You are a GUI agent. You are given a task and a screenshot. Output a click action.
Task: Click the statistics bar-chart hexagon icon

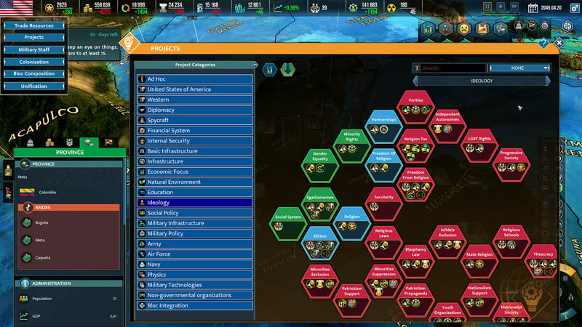[x=428, y=28]
